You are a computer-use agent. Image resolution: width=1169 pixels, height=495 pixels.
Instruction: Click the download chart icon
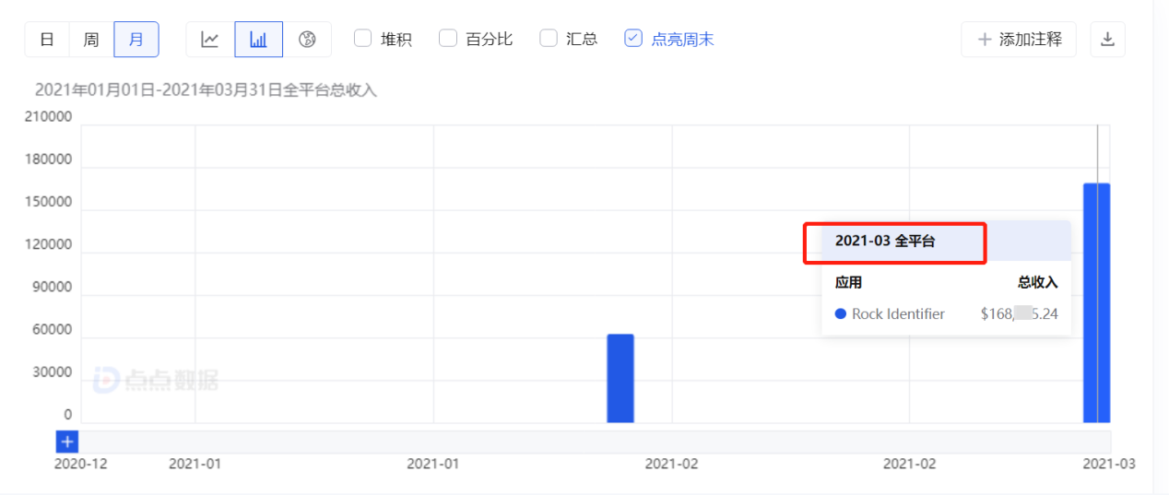(1108, 40)
